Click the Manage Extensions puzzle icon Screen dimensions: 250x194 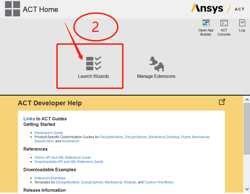(156, 64)
